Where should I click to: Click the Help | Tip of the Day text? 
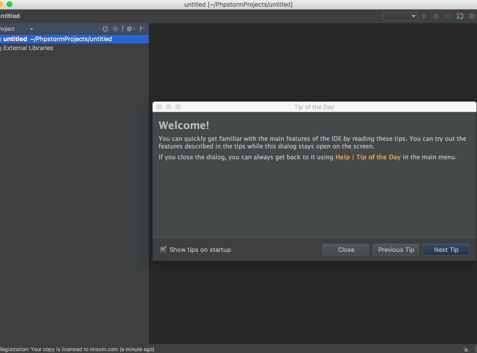(x=368, y=157)
